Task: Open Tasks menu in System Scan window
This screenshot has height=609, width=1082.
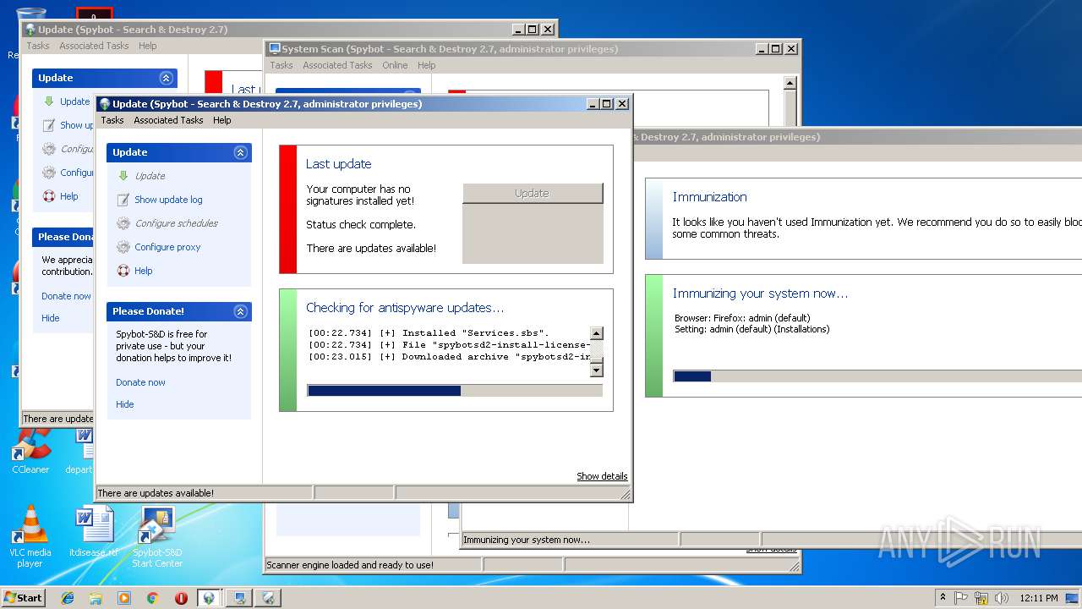Action: pos(281,65)
